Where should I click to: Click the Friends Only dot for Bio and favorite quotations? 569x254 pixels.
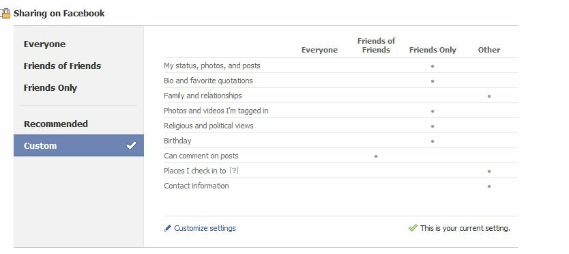[432, 81]
